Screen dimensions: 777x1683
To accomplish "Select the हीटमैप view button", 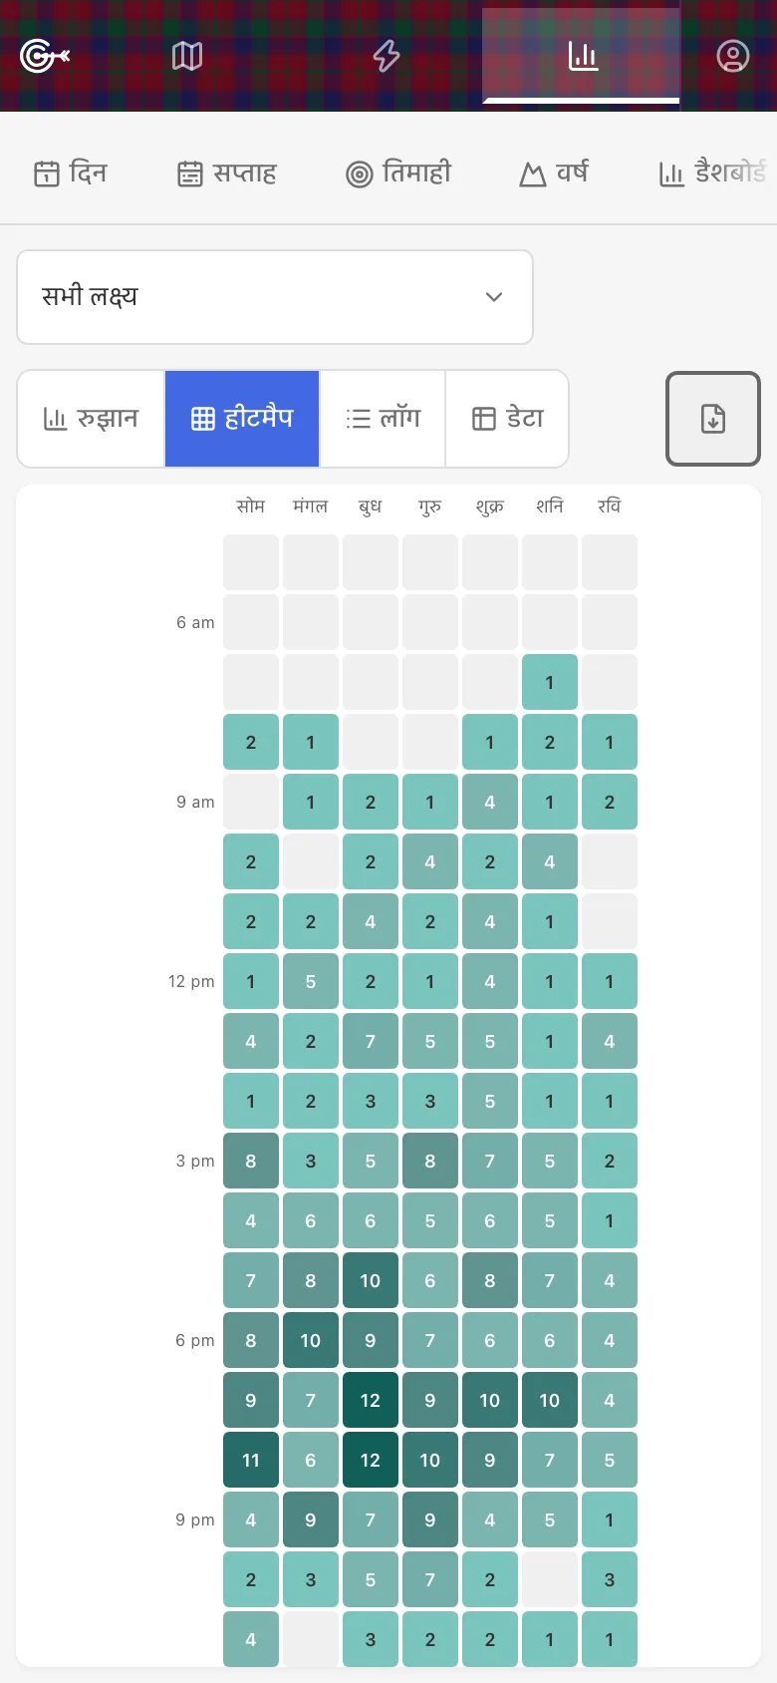I will 242,419.
